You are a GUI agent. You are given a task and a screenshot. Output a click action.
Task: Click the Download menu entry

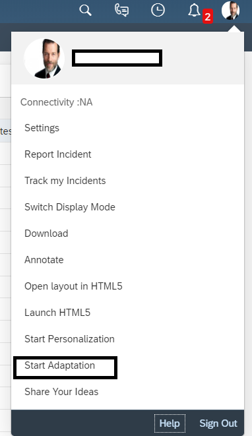pyautogui.click(x=46, y=234)
